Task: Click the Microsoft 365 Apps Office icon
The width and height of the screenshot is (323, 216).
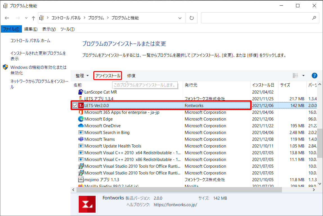Action: click(x=81, y=112)
